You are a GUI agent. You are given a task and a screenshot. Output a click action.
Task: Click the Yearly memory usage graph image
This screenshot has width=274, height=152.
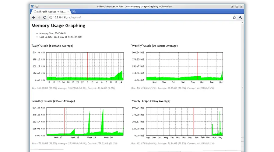177,123
